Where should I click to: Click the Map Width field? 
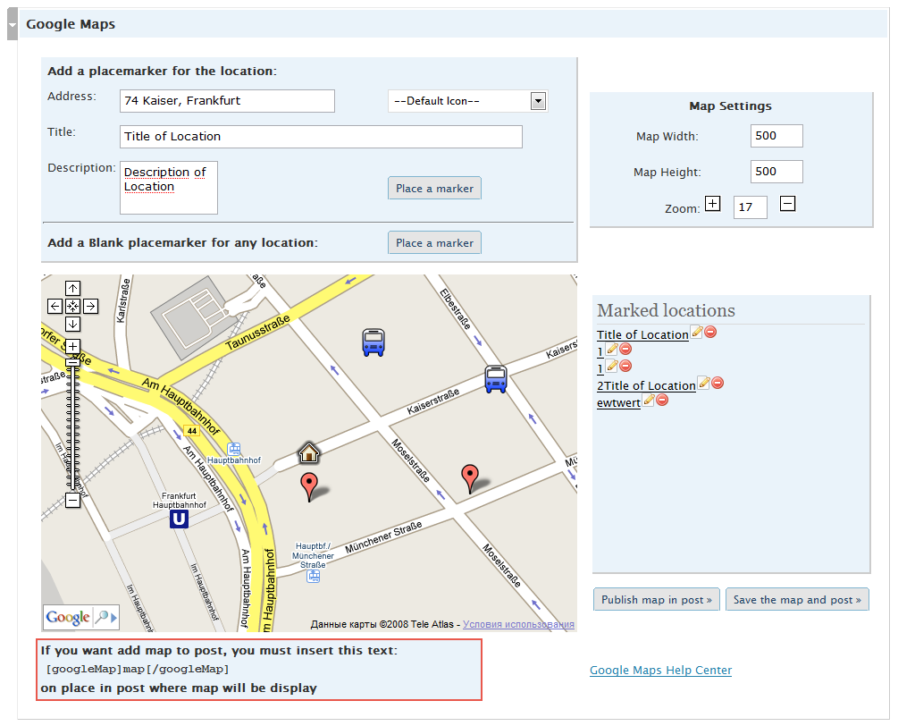click(776, 136)
